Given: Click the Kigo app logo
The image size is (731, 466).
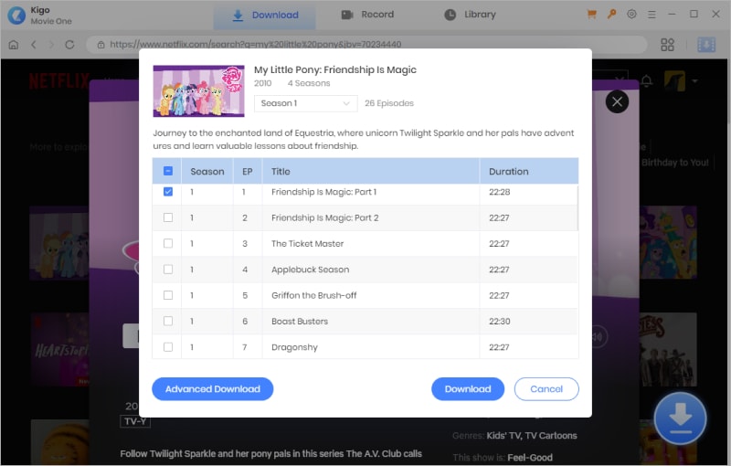Looking at the screenshot, I should 16,15.
